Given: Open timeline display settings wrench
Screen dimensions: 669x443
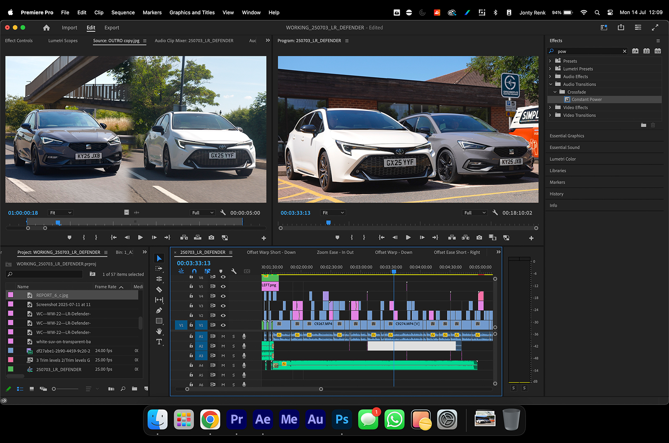Looking at the screenshot, I should 234,271.
